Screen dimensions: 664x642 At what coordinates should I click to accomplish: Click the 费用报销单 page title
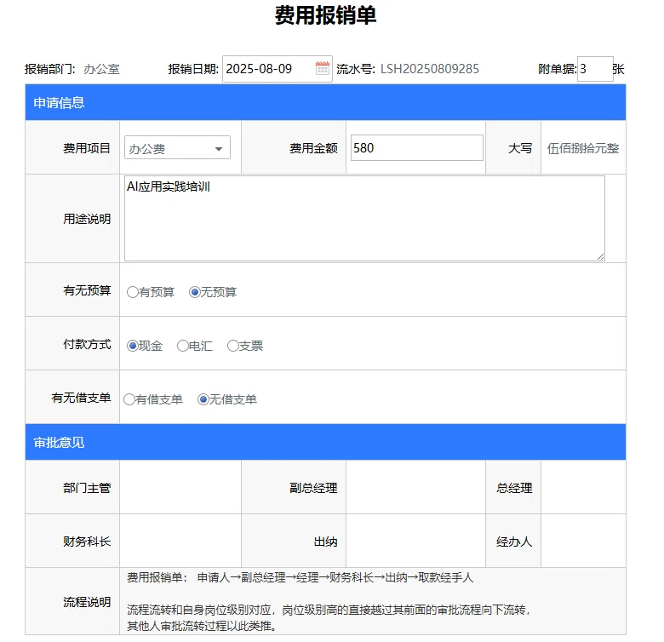325,15
